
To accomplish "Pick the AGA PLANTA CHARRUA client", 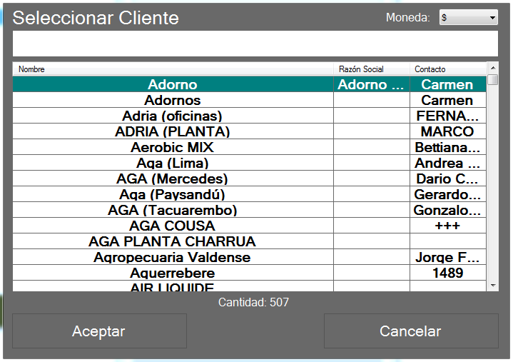I will 173,242.
